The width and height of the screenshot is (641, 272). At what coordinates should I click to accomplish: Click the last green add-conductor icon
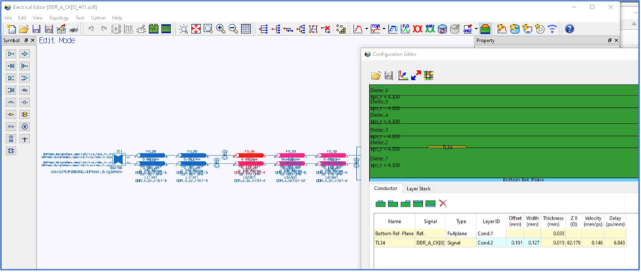(431, 203)
